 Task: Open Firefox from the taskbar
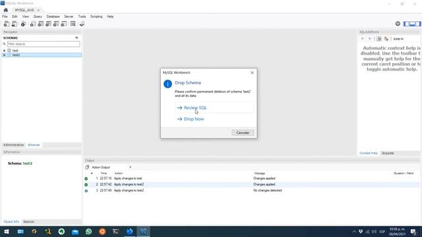point(130,231)
